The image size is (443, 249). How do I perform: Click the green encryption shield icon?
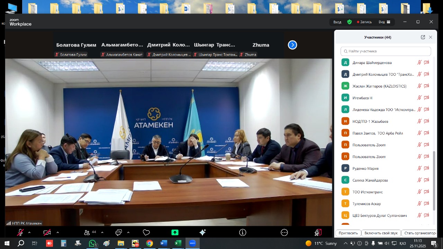pyautogui.click(x=350, y=22)
